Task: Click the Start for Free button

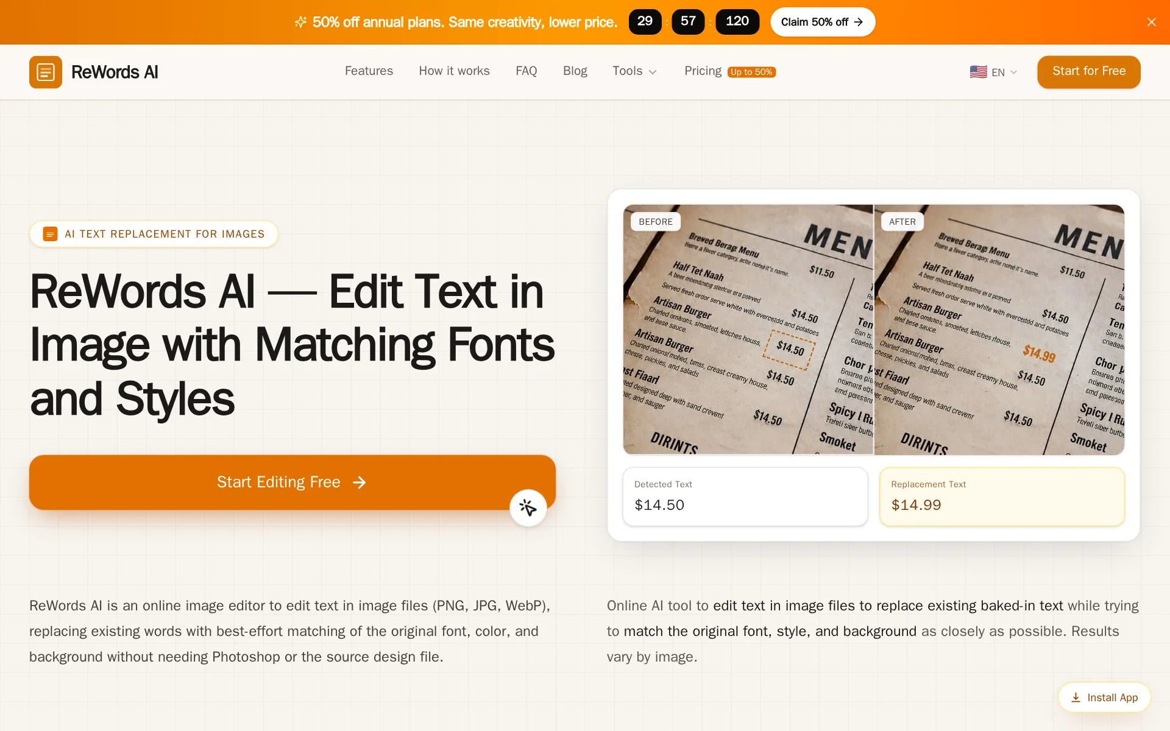Action: coord(1088,72)
